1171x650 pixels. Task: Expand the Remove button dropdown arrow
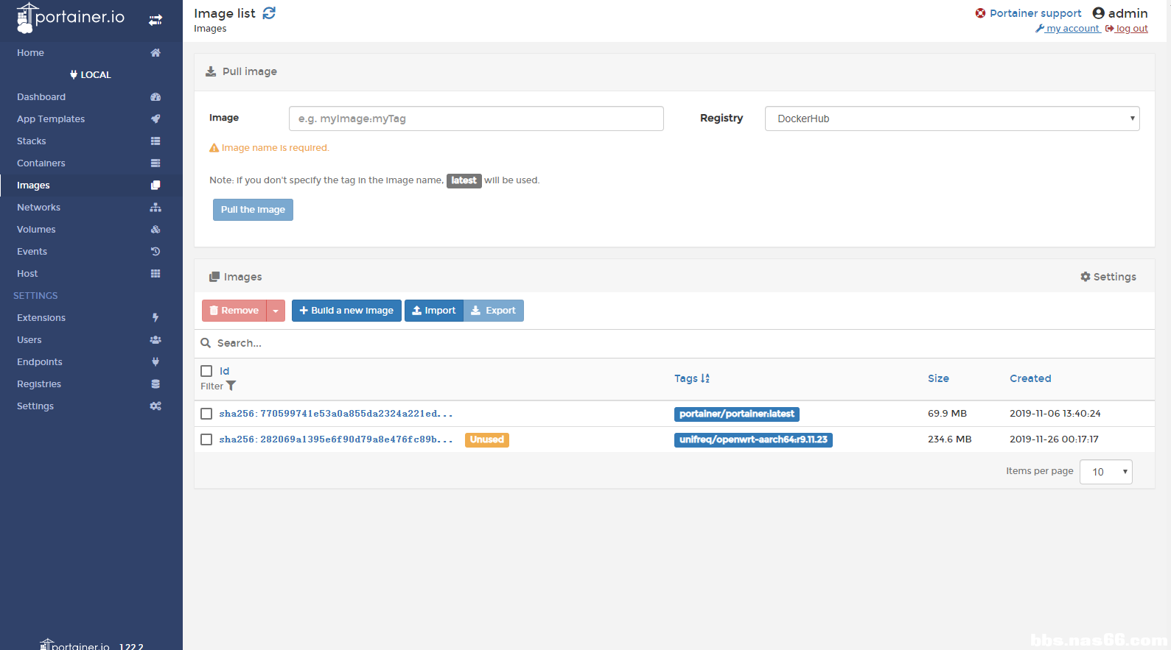[276, 311]
